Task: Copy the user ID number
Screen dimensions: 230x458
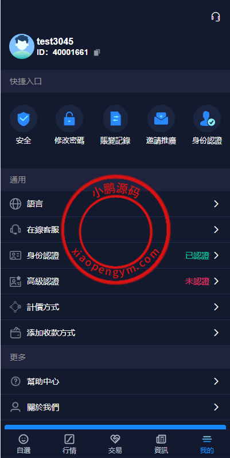Action: pos(97,53)
